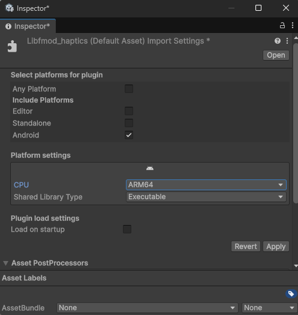This screenshot has width=298, height=315.
Task: Enable the Any Platform checkbox
Action: click(129, 89)
